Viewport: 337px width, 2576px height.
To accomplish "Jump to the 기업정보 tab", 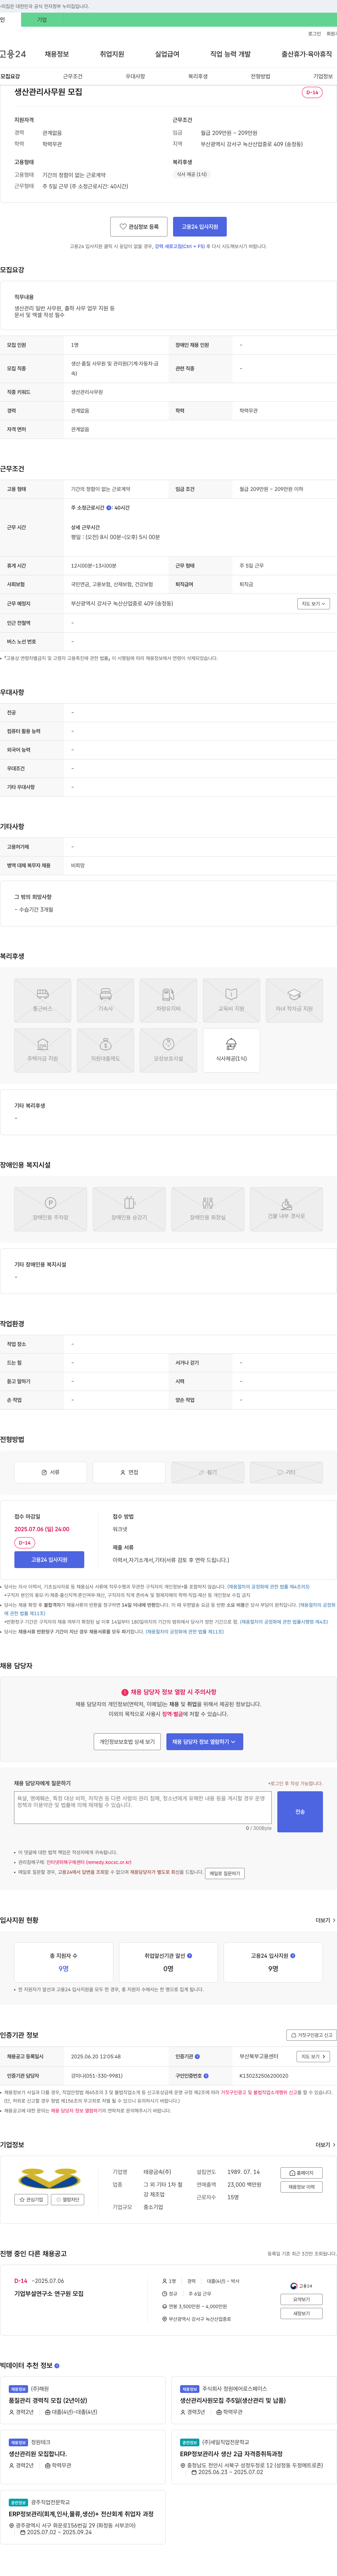I will 323,76.
